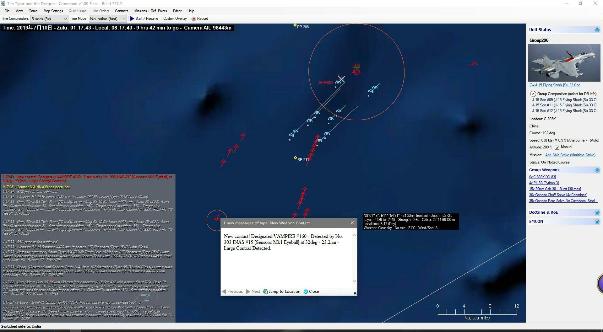Open the Time Mode dropdown
Viewport: 603px width, 332px height.
click(108, 19)
